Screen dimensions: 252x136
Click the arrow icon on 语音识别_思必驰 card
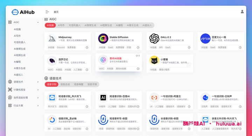(87, 129)
